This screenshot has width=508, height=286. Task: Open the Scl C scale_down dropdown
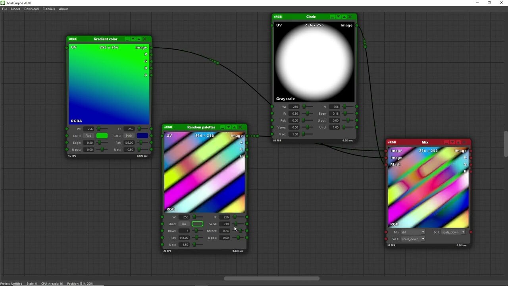click(x=413, y=239)
